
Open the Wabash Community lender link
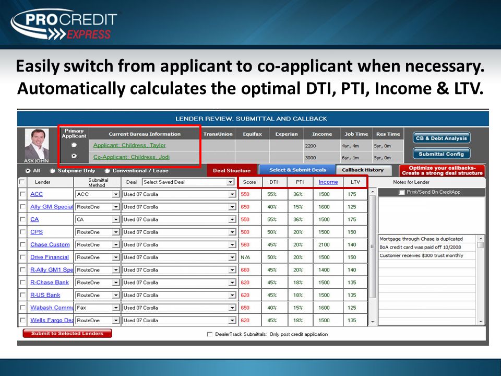pos(52,308)
